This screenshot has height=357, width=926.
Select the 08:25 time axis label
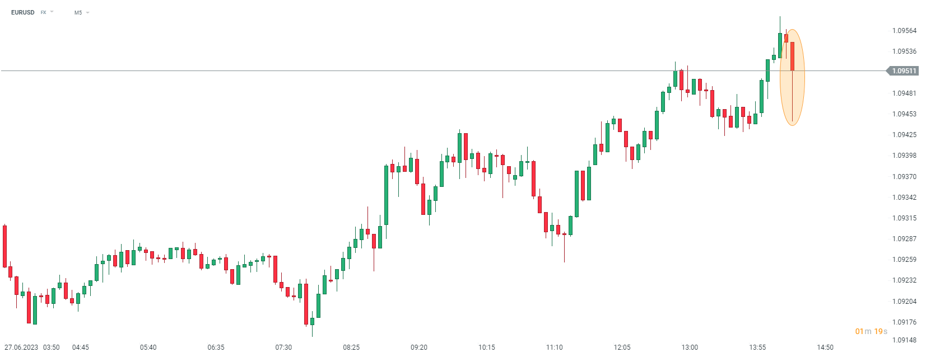pos(351,347)
